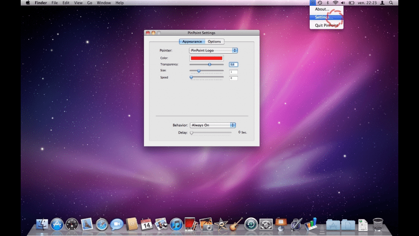Image resolution: width=419 pixels, height=236 pixels.
Task: Open the Finder application menu
Action: click(x=40, y=3)
